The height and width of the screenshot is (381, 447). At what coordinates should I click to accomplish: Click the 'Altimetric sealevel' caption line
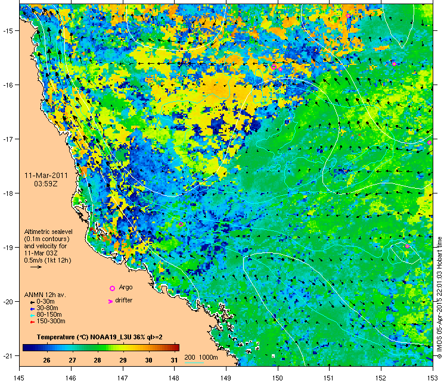click(48, 232)
